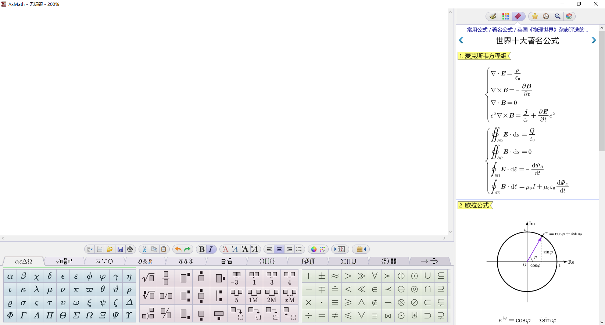Click the save (floppy disk) icon
This screenshot has height=325, width=605.
(x=120, y=249)
